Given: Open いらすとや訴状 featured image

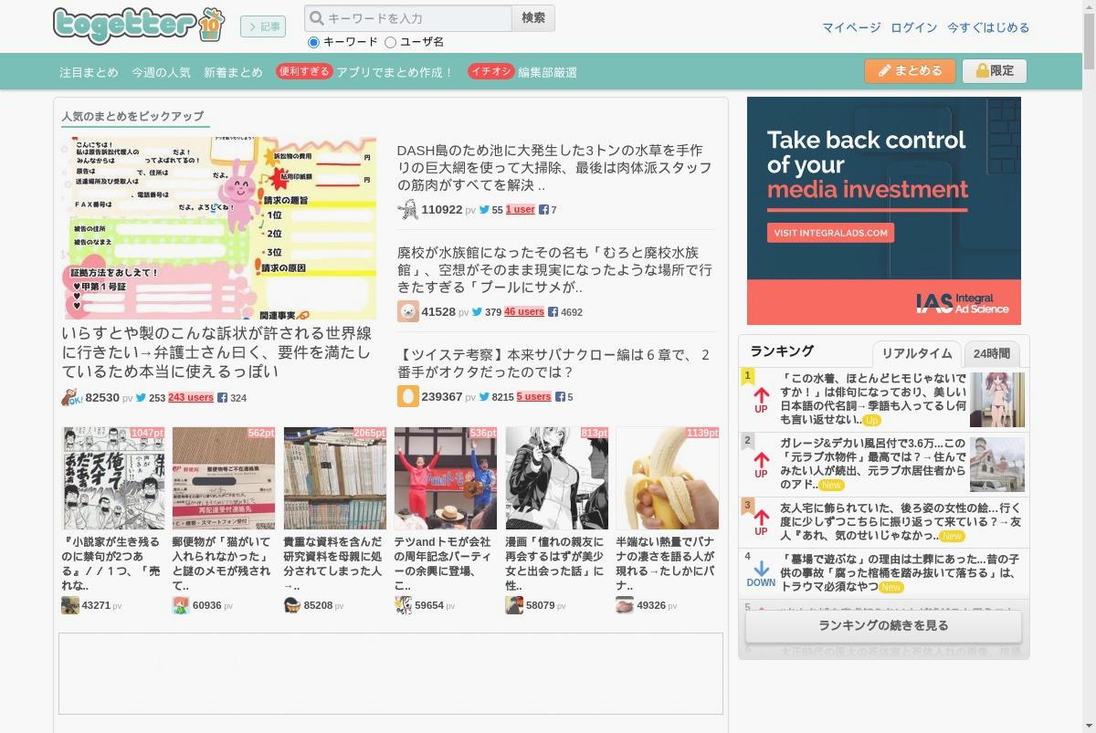Looking at the screenshot, I should pos(219,228).
